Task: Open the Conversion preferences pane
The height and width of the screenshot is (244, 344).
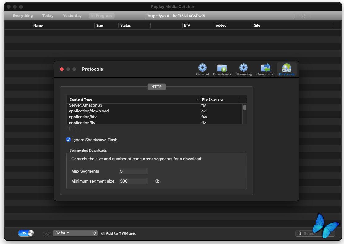Action: (x=265, y=69)
